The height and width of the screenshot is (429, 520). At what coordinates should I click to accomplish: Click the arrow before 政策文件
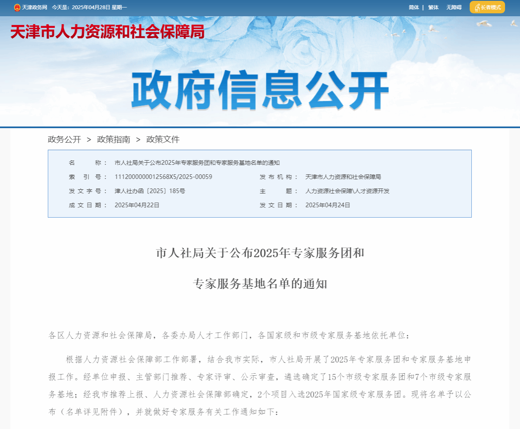138,140
